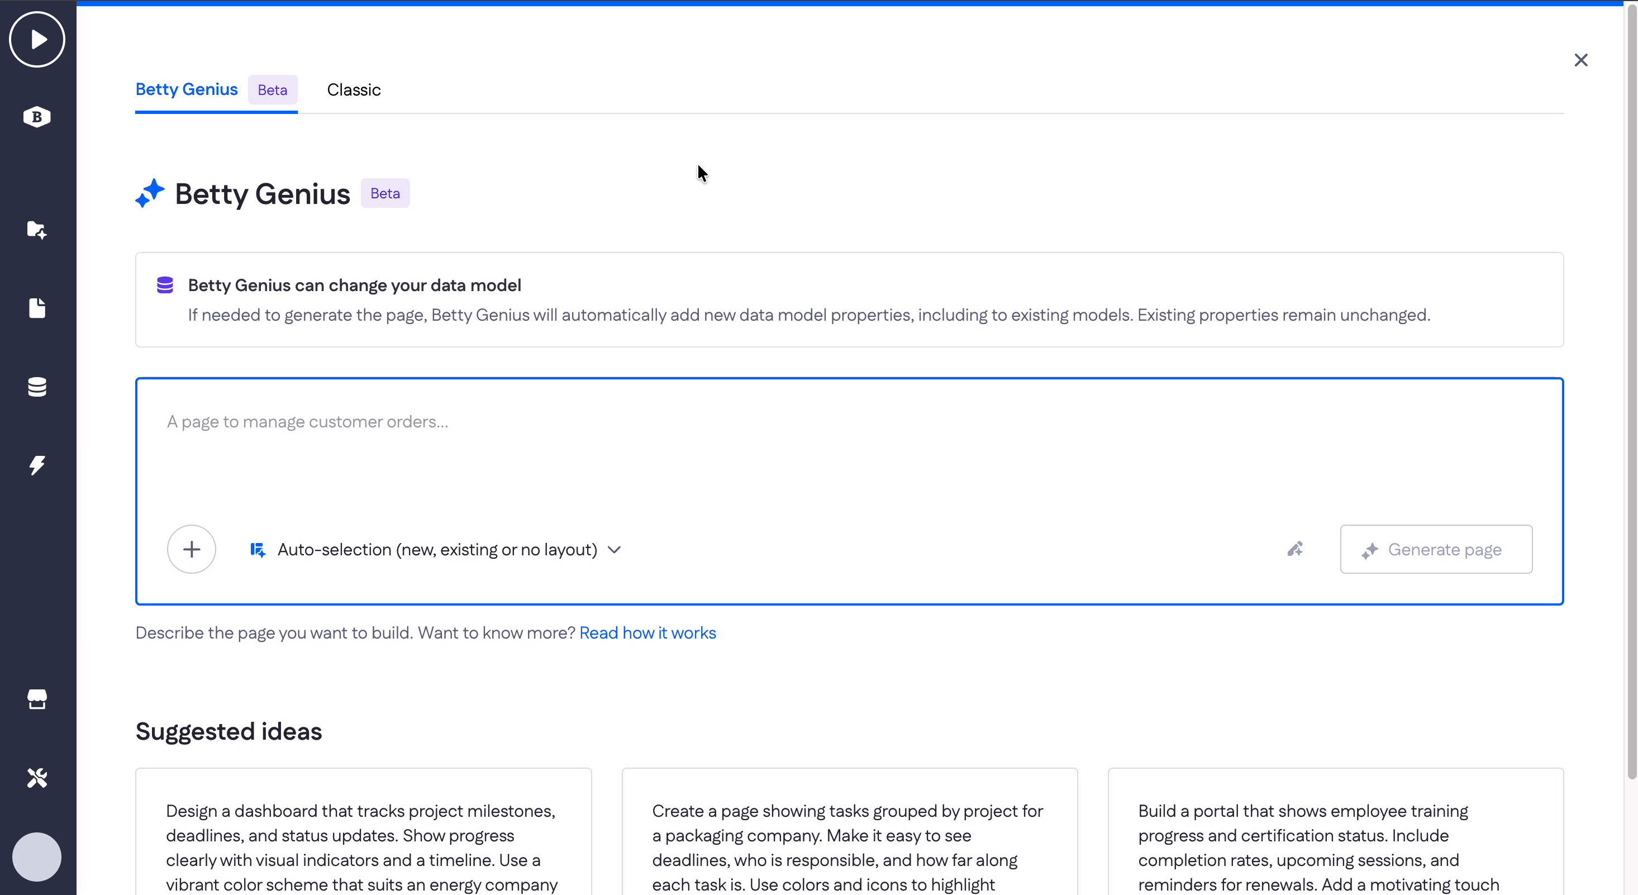Select the Betty Genius tab
Screen dimensions: 1638x895
186,90
